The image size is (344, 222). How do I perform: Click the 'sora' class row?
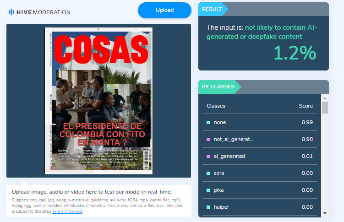pyautogui.click(x=260, y=173)
